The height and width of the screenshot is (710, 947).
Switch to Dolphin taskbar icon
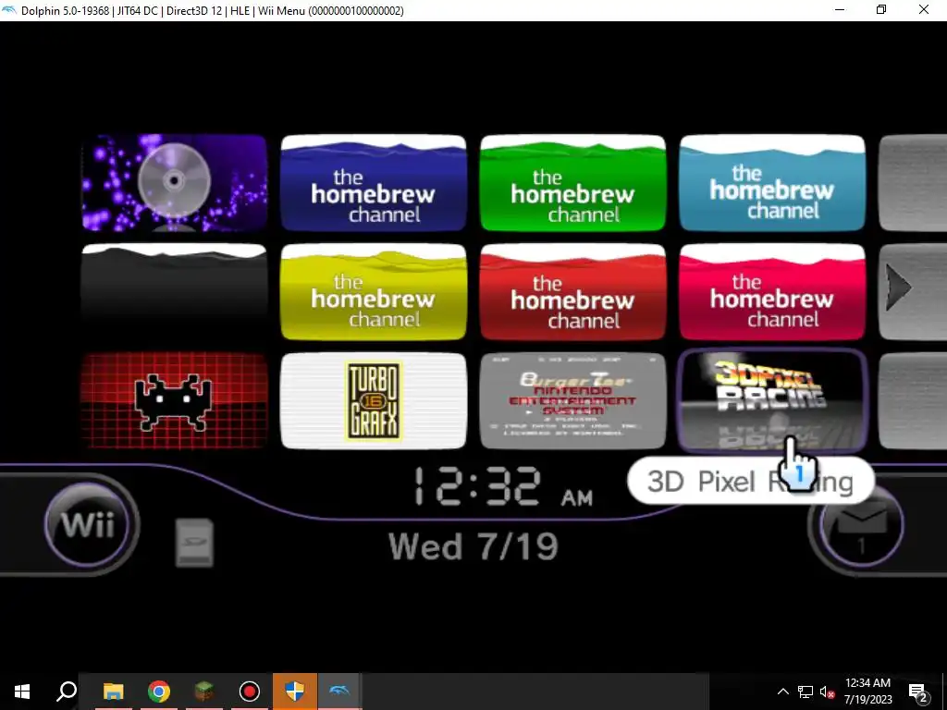click(x=339, y=692)
